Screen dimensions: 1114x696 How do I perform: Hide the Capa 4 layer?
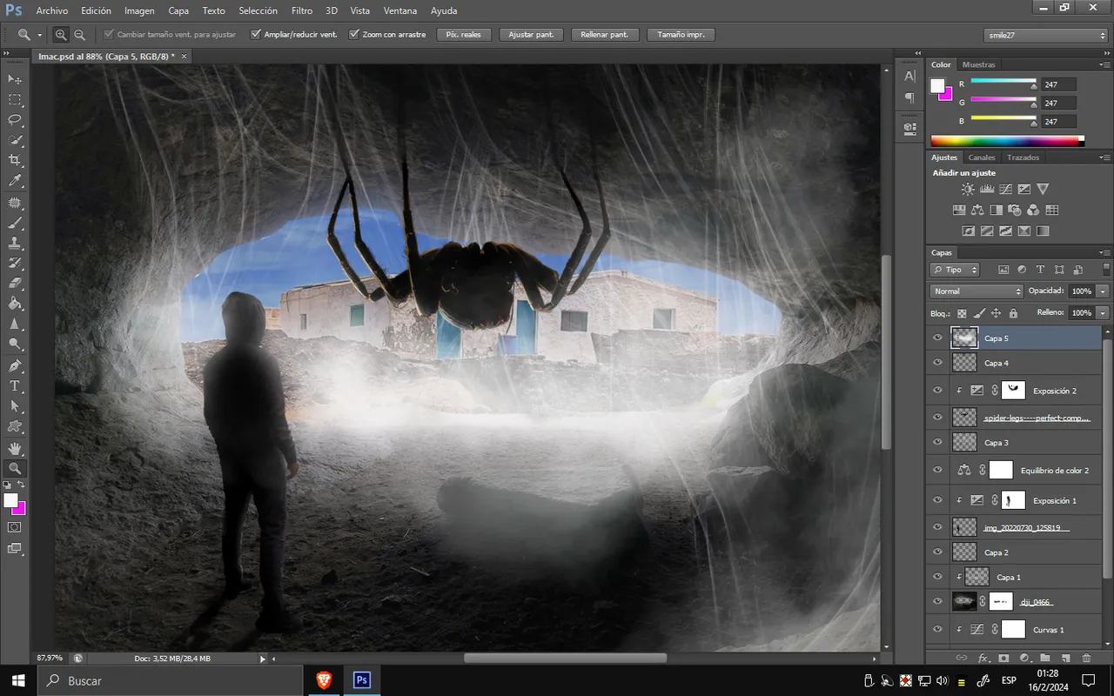pos(937,363)
